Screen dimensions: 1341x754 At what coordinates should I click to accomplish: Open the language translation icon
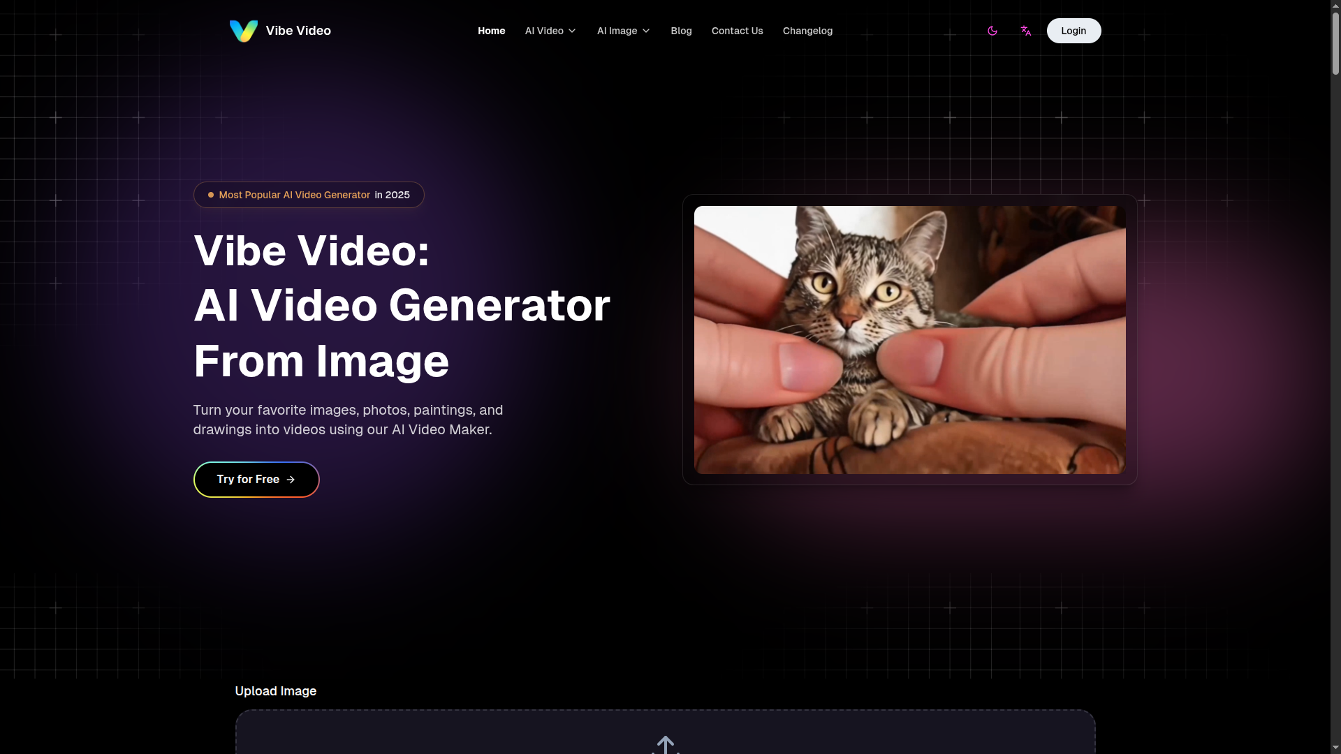1025,31
